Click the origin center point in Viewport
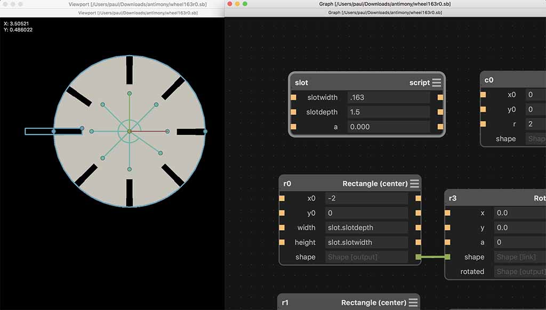Image resolution: width=546 pixels, height=310 pixels. click(130, 131)
